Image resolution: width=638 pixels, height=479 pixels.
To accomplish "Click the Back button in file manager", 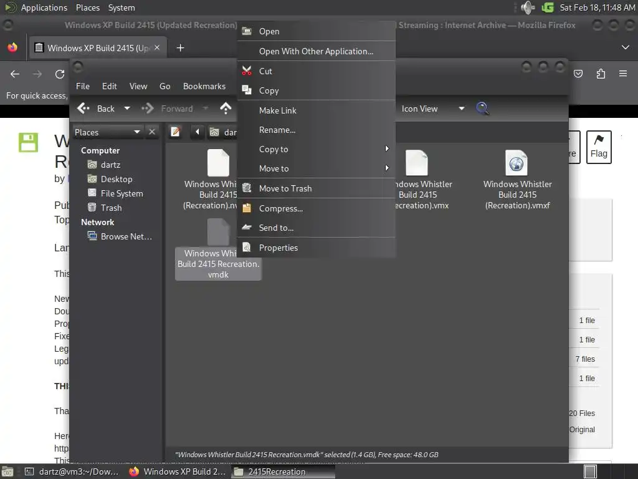I will (96, 109).
